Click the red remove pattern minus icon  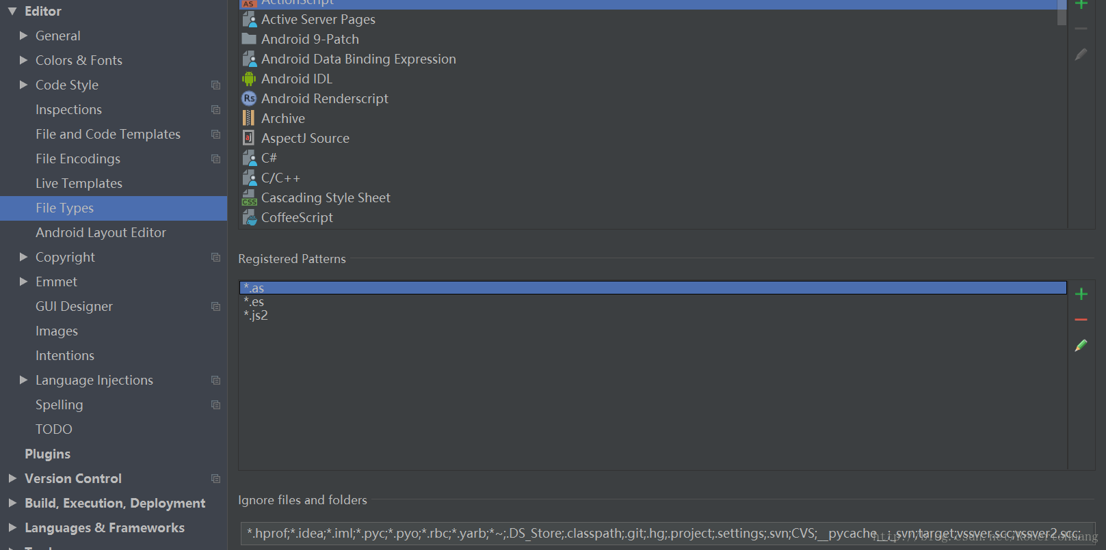1081,320
